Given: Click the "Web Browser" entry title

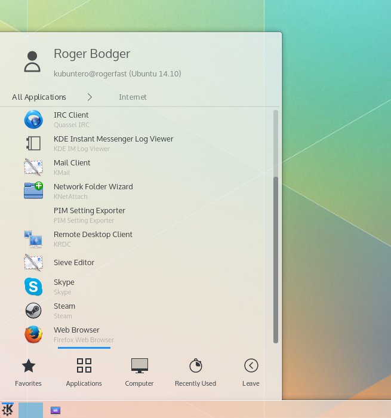Looking at the screenshot, I should point(76,330).
